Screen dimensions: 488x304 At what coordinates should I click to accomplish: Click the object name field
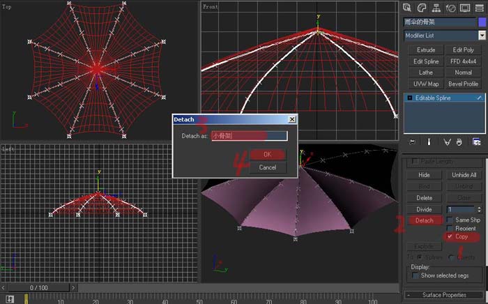440,22
